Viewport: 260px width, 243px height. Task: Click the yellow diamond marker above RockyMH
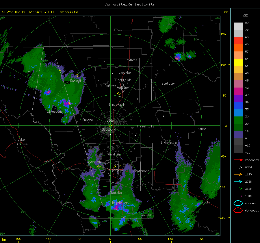click(77, 75)
